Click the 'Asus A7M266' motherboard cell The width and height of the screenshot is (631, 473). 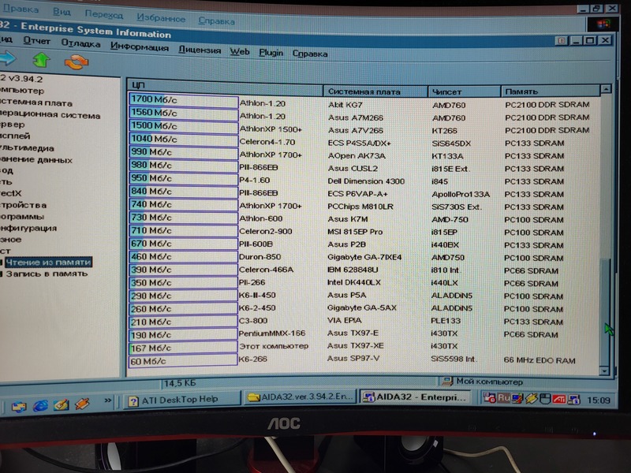pos(356,117)
